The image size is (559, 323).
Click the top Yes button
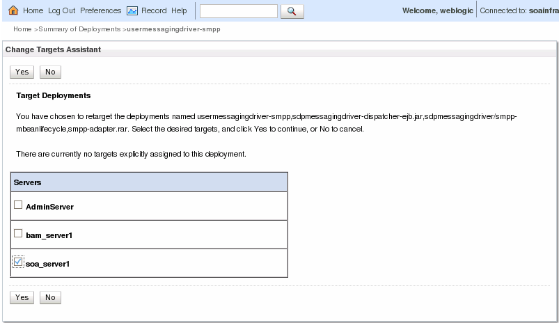[22, 72]
